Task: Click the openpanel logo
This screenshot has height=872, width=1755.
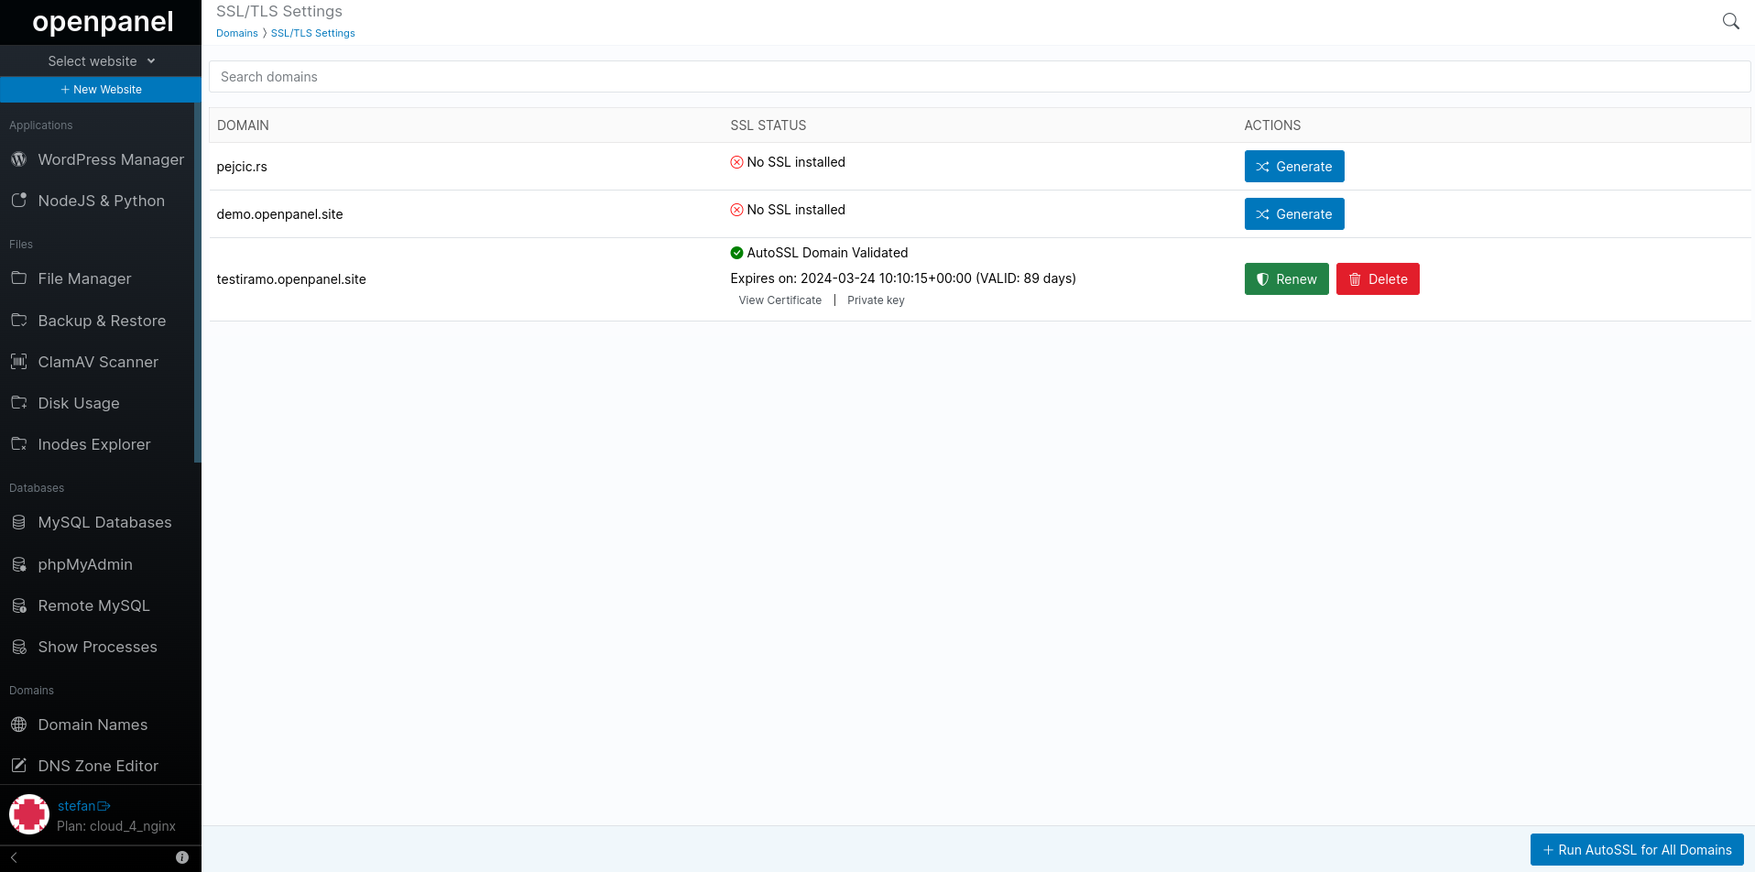Action: (x=103, y=22)
